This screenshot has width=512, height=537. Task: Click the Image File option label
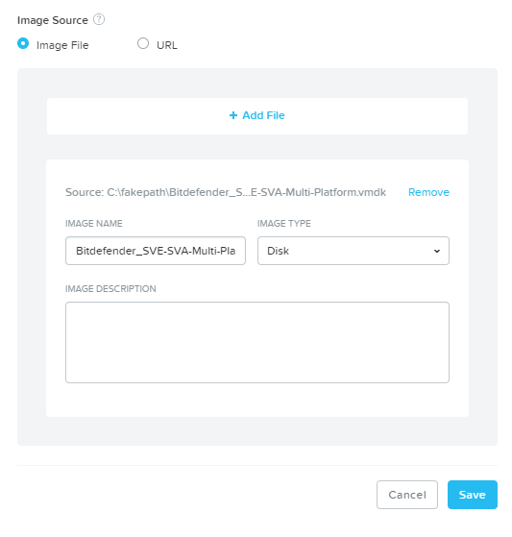point(62,45)
